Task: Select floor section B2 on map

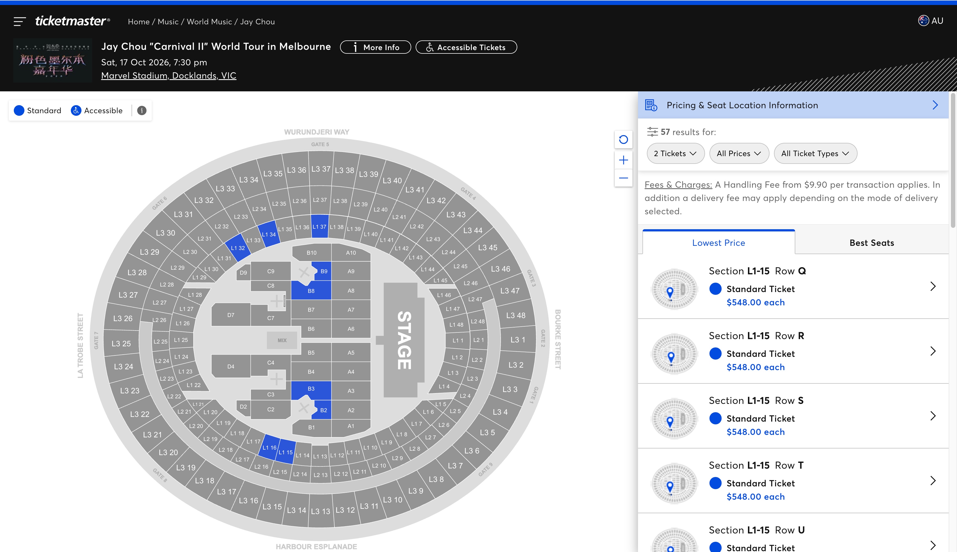Action: [323, 410]
